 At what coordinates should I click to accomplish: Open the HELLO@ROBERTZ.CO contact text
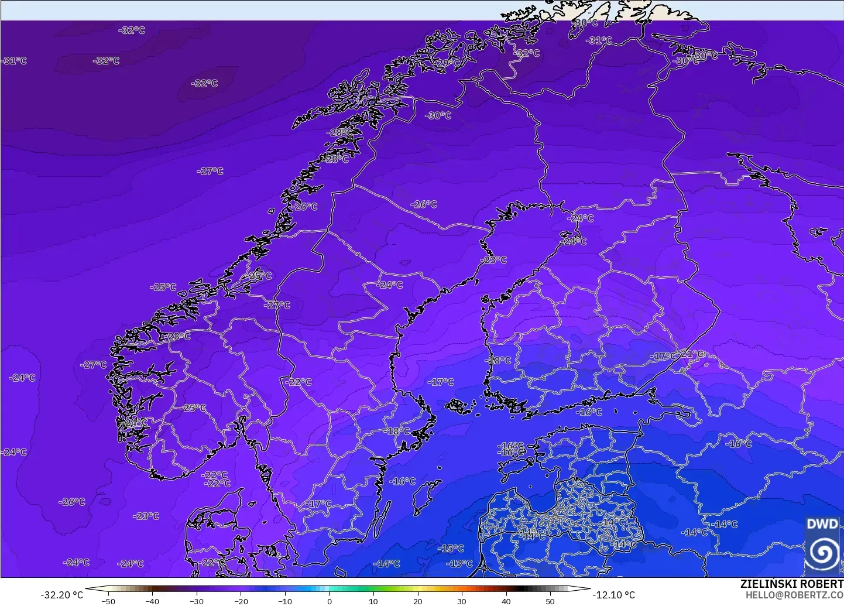pos(794,595)
